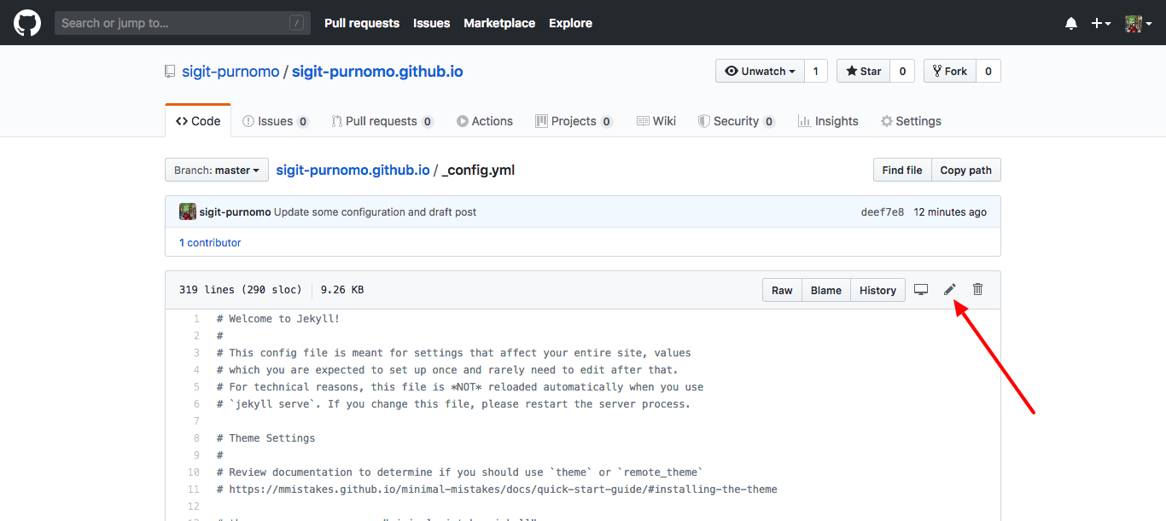Go to Explore
This screenshot has width=1166, height=521.
pyautogui.click(x=570, y=23)
